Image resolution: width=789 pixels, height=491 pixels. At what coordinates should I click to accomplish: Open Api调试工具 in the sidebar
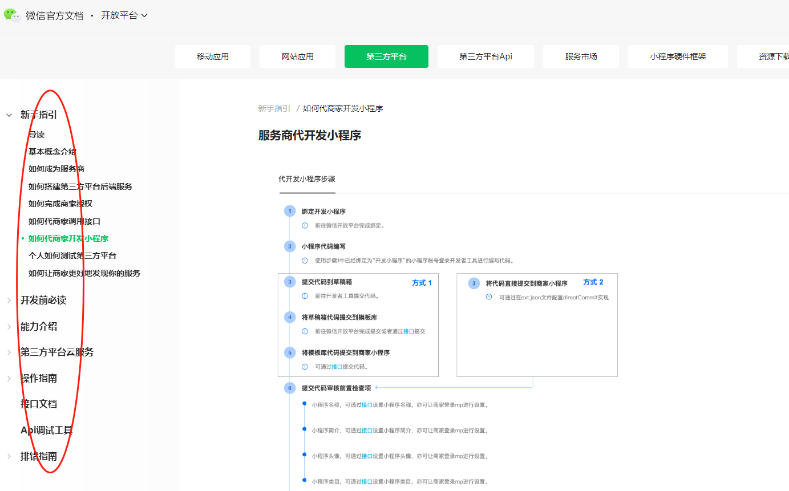tap(47, 430)
